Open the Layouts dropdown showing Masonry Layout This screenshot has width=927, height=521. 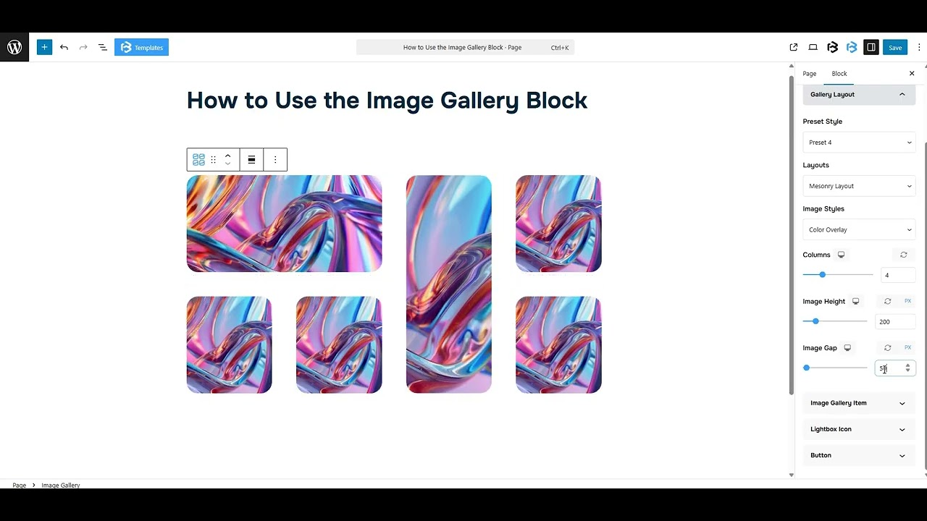859,186
